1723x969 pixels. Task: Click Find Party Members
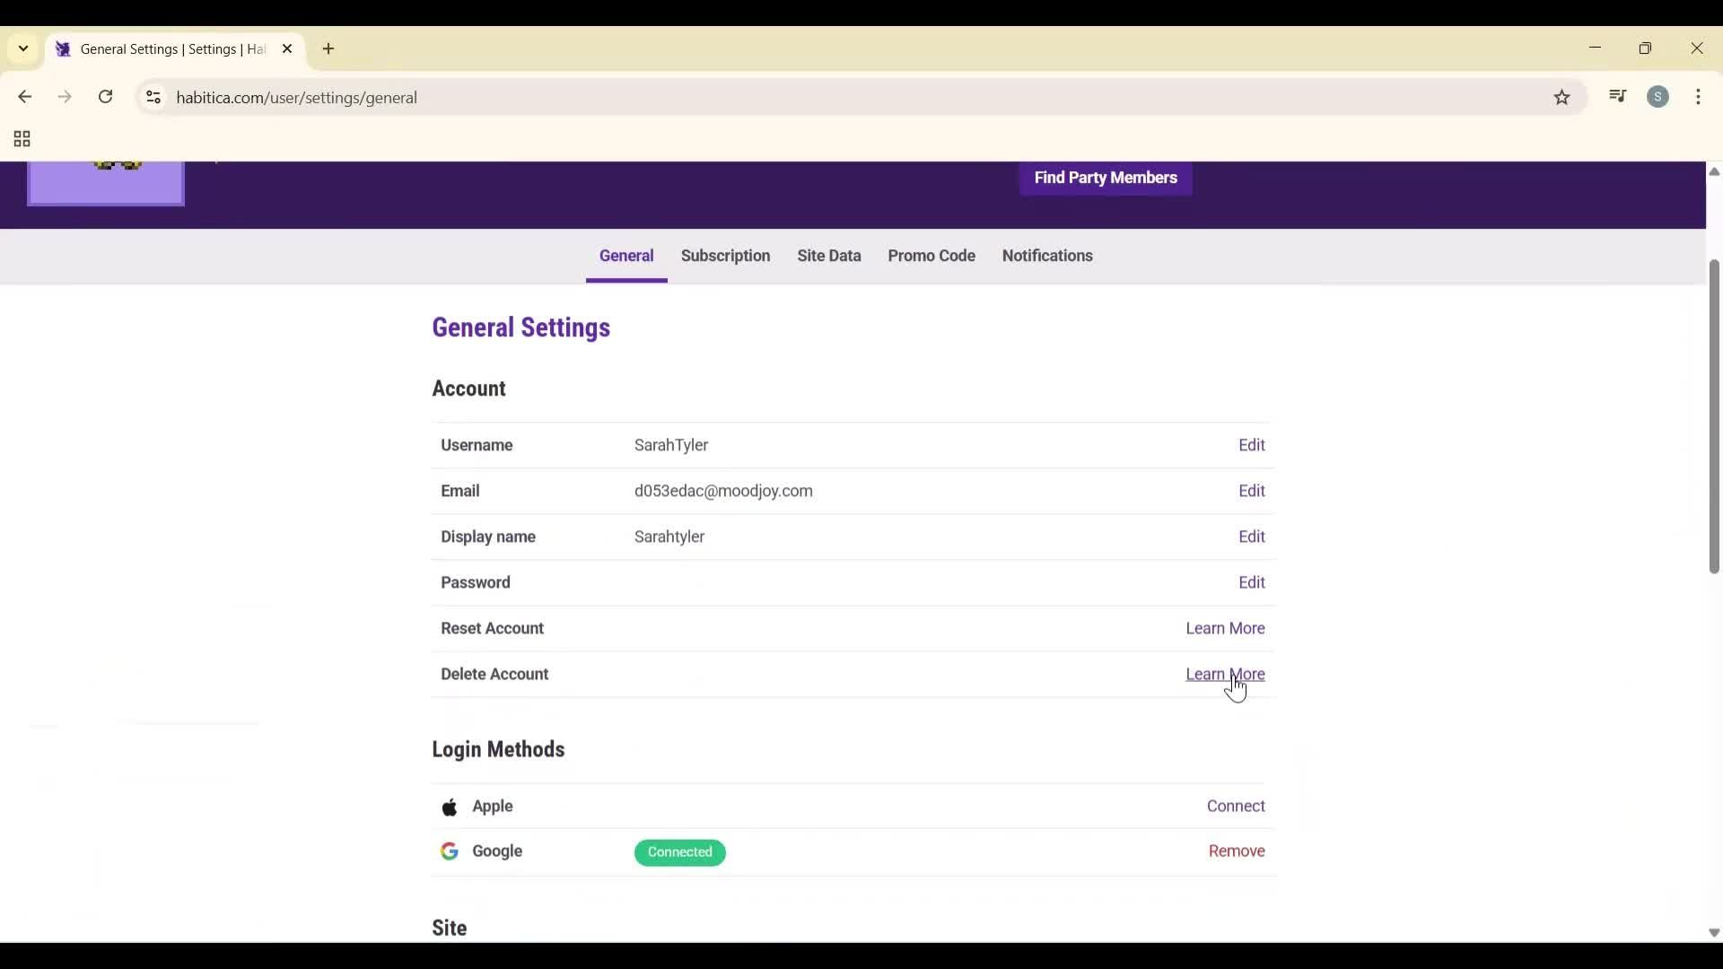click(1105, 178)
